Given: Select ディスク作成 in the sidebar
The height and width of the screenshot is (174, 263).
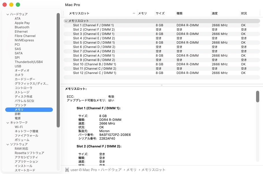Looking at the screenshot, I should [23, 97].
